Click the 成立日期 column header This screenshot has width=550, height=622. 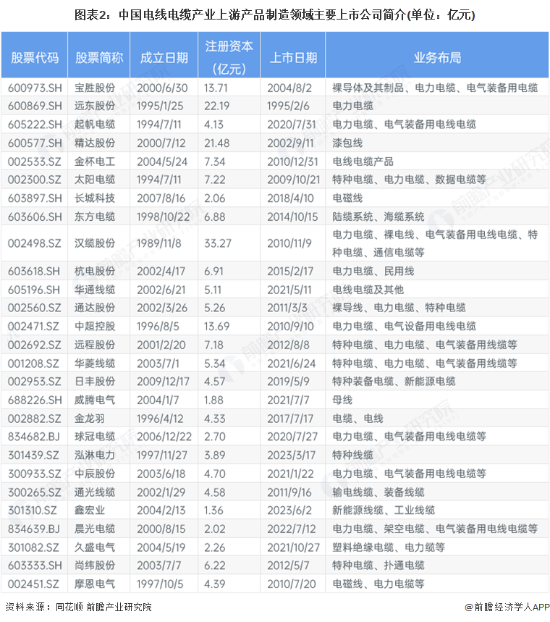pos(164,58)
